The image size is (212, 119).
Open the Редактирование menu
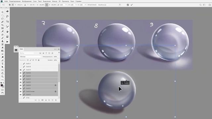pos(15,1)
